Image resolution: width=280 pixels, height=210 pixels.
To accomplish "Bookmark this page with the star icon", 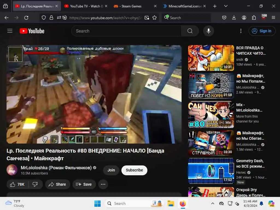I will coord(154,18).
